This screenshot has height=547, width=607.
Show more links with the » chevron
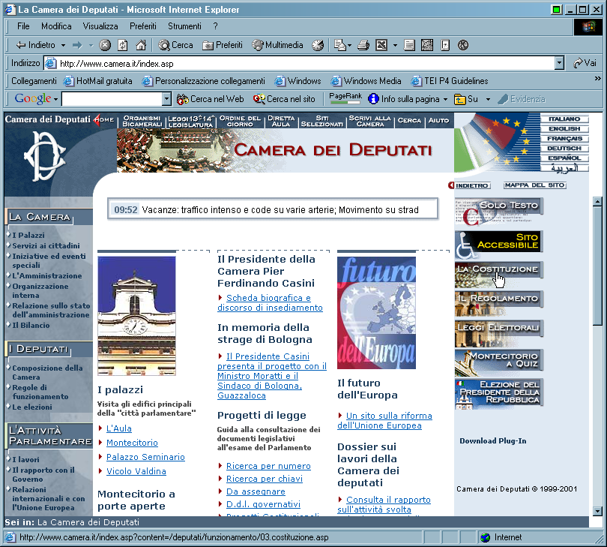(x=597, y=79)
